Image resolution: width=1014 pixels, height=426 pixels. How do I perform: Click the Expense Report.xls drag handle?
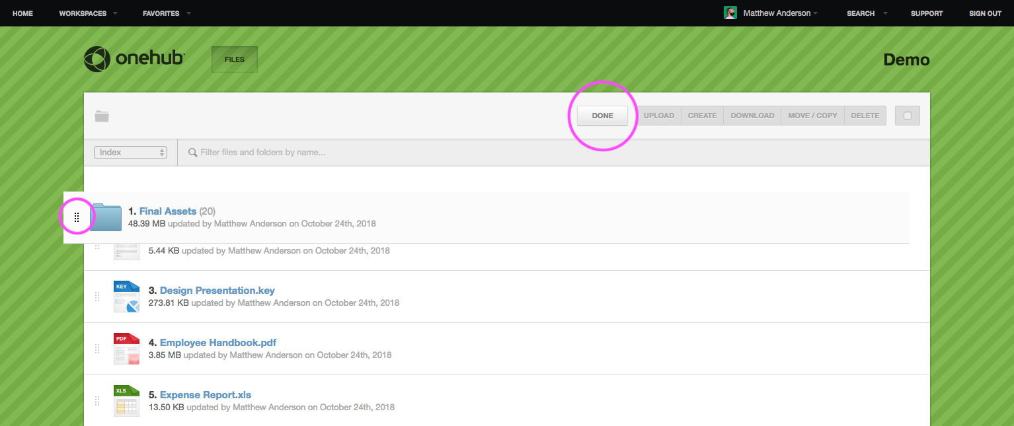point(97,401)
